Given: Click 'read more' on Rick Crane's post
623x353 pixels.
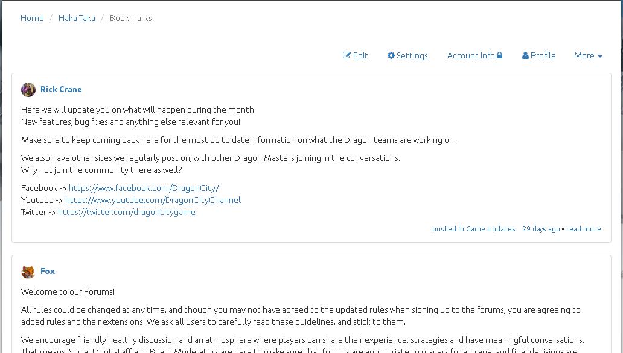Looking at the screenshot, I should pos(584,229).
